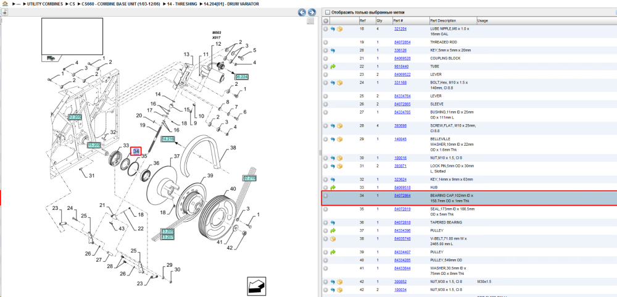Toggle the side panel icon under the breadcrumb
This screenshot has width=617, height=297.
pyautogui.click(x=4, y=12)
